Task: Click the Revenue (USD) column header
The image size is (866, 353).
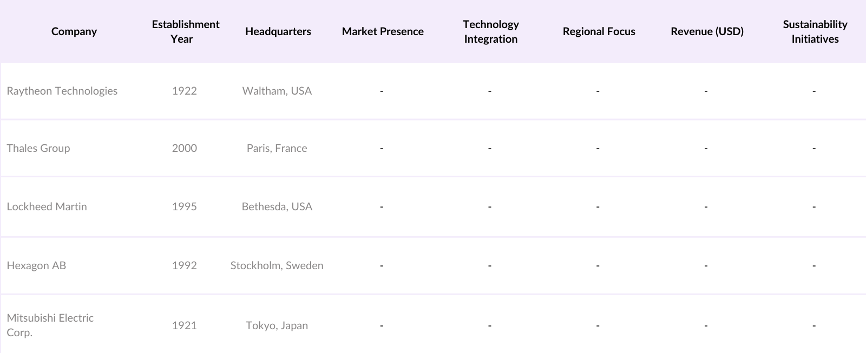Action: pyautogui.click(x=707, y=31)
